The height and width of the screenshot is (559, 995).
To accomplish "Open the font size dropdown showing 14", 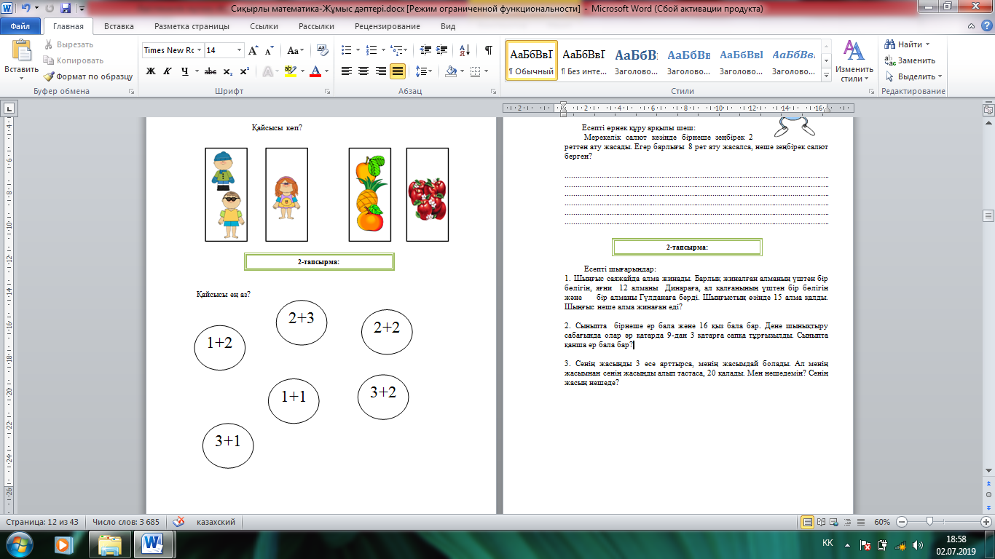I will point(239,50).
